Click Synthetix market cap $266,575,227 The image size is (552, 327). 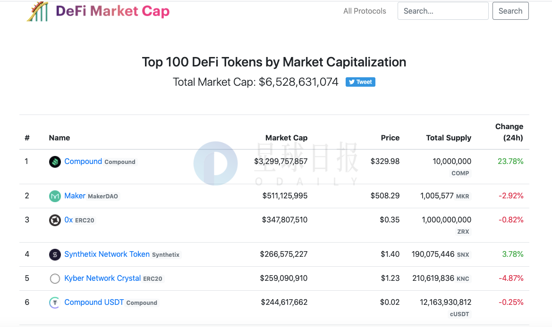point(284,254)
